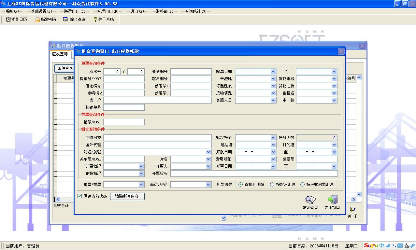Click into the 业务编号 input field
Image resolution: width=416 pixels, height=250 pixels.
(x=191, y=72)
